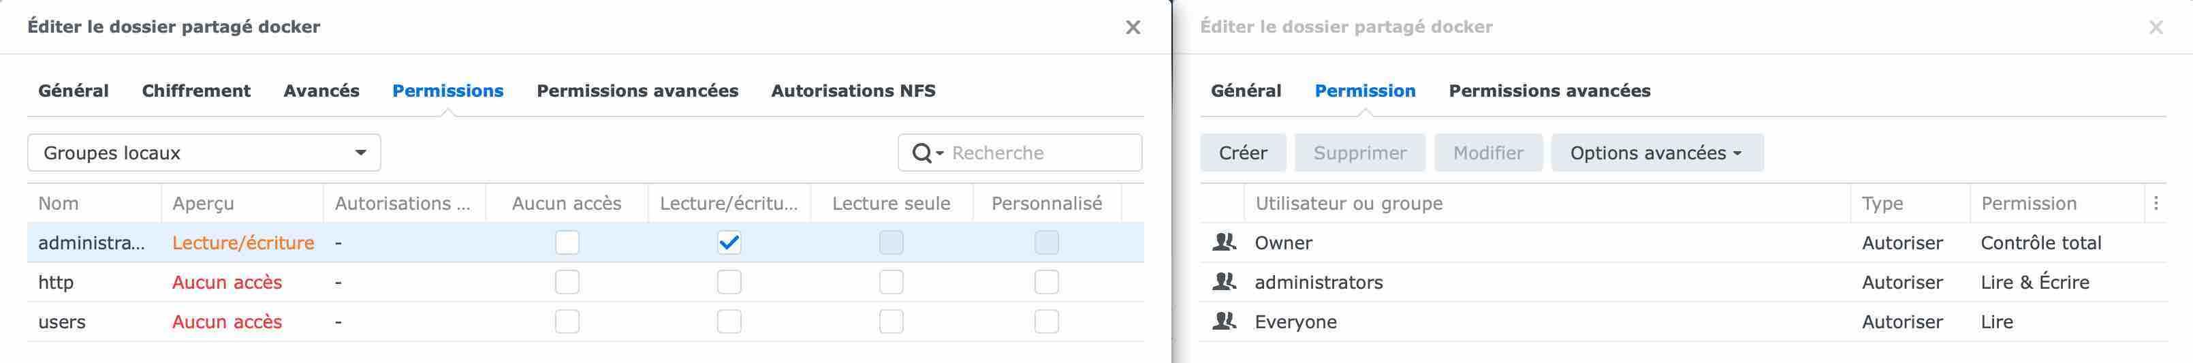The image size is (2193, 363).
Task: Expand the Options avancées menu
Action: click(x=1656, y=153)
